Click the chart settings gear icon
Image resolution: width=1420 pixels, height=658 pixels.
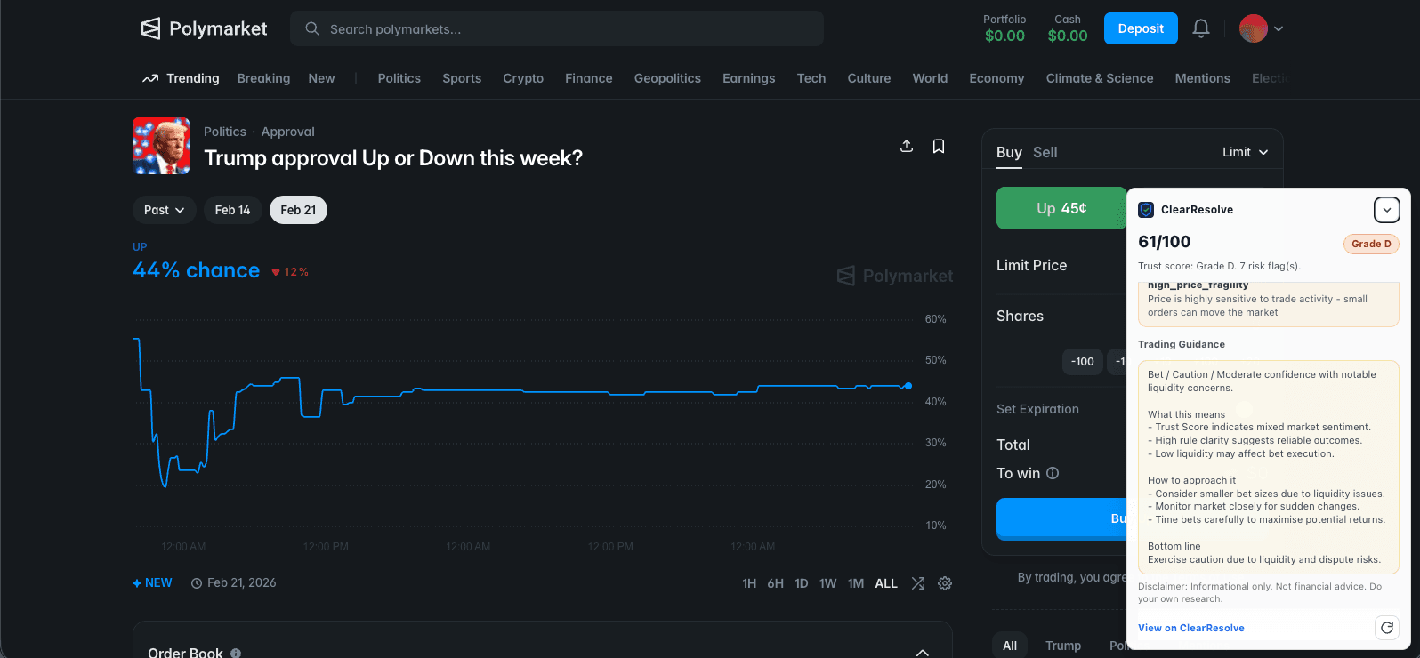[945, 583]
